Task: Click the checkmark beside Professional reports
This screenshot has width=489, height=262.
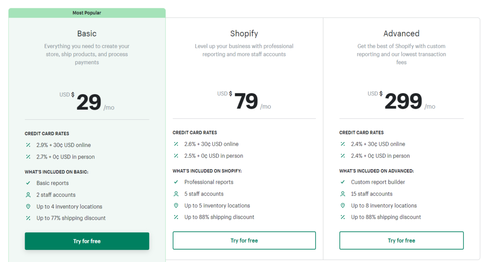Action: 176,182
